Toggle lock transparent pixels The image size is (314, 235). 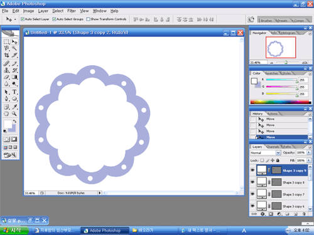[262, 160]
